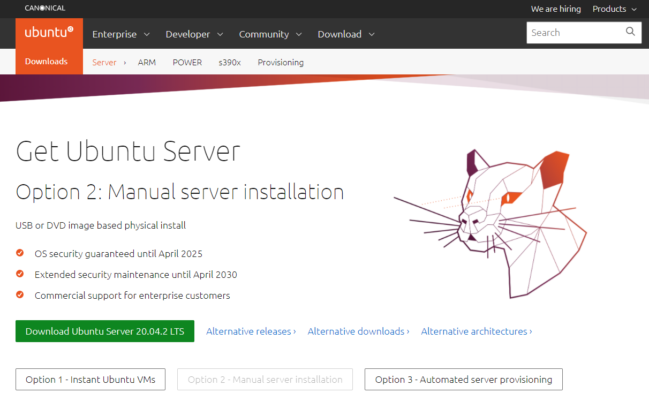Open the Products dropdown

pos(615,9)
